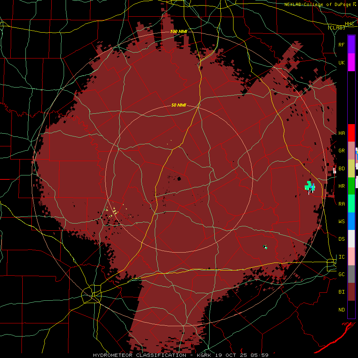Image resolution: width=358 pixels, height=358 pixels.
Task: Click the 100 NMI range ring label
Action: [179, 31]
